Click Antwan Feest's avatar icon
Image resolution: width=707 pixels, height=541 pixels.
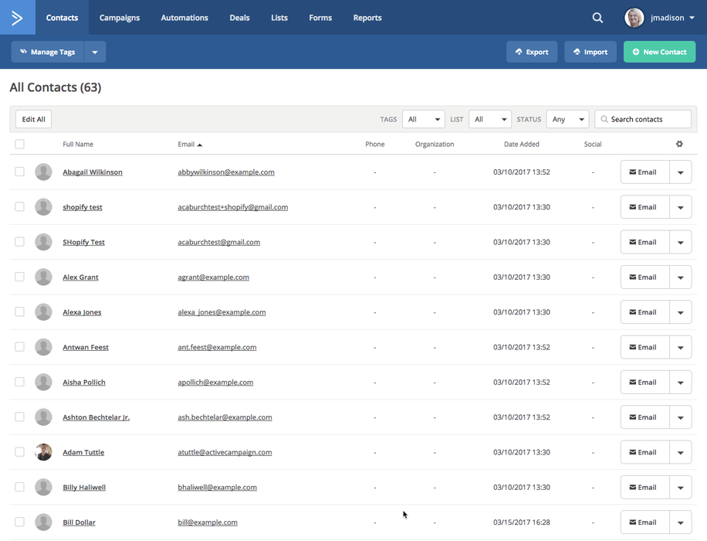click(43, 347)
